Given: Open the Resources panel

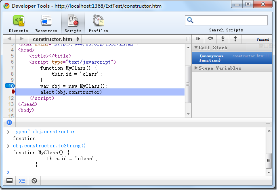Looking at the screenshot, I should point(46,24).
